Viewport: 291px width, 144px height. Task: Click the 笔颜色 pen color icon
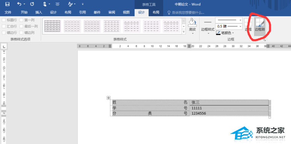218,33
